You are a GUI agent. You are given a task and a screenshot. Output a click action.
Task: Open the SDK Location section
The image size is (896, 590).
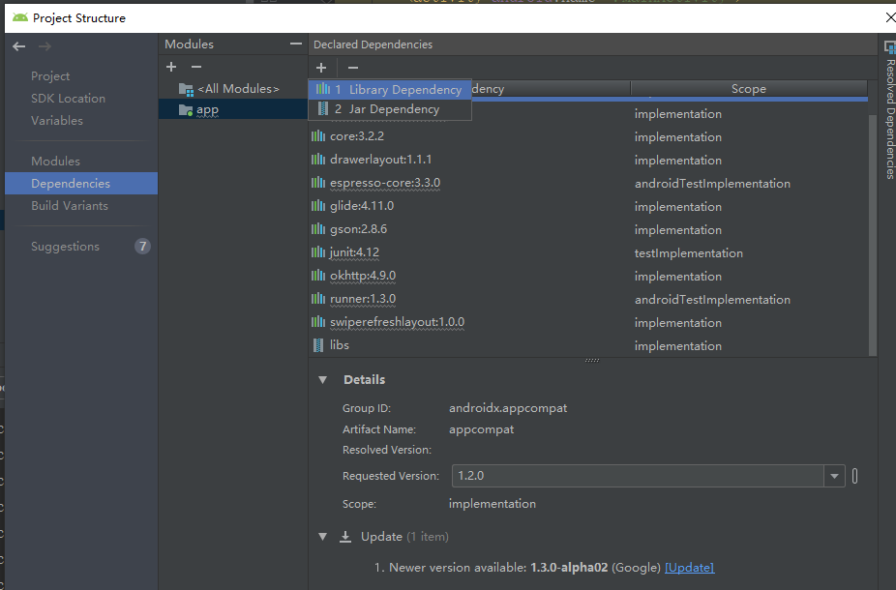pyautogui.click(x=68, y=99)
